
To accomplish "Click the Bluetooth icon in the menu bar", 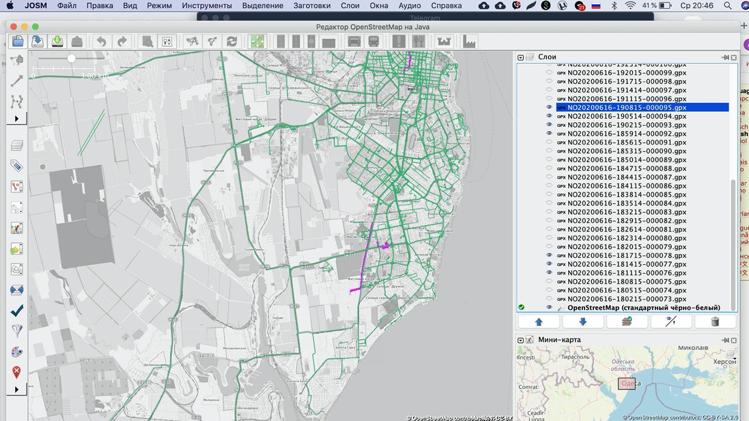I will pyautogui.click(x=614, y=5).
